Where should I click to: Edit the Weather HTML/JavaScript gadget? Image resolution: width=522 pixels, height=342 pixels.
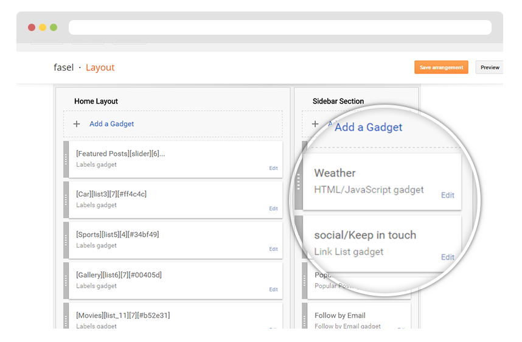(447, 195)
